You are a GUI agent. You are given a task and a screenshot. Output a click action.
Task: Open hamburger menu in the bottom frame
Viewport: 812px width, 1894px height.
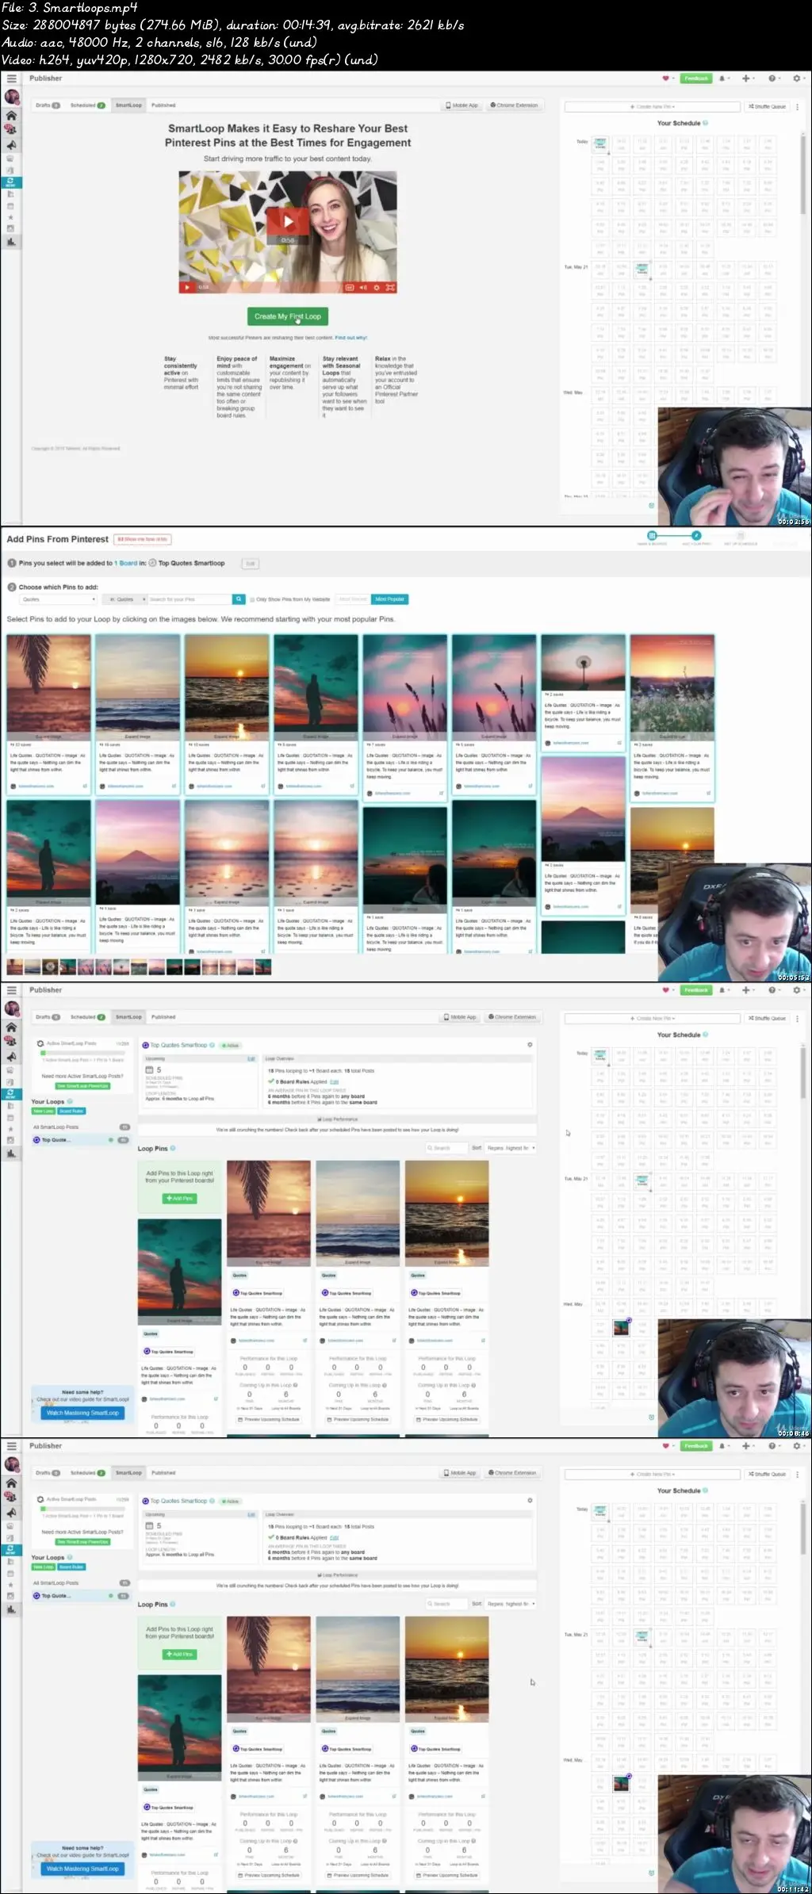click(11, 1446)
